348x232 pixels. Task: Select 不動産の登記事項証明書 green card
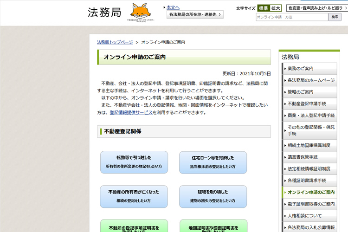tap(134, 226)
